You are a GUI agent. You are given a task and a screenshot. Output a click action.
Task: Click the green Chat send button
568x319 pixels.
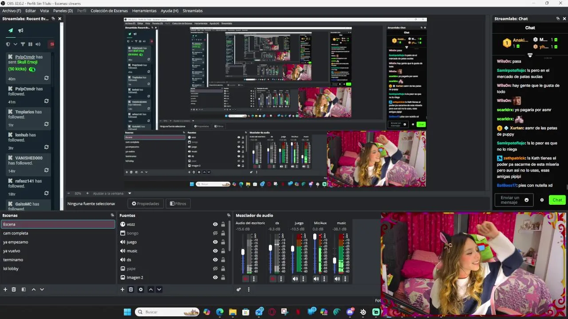tap(557, 200)
